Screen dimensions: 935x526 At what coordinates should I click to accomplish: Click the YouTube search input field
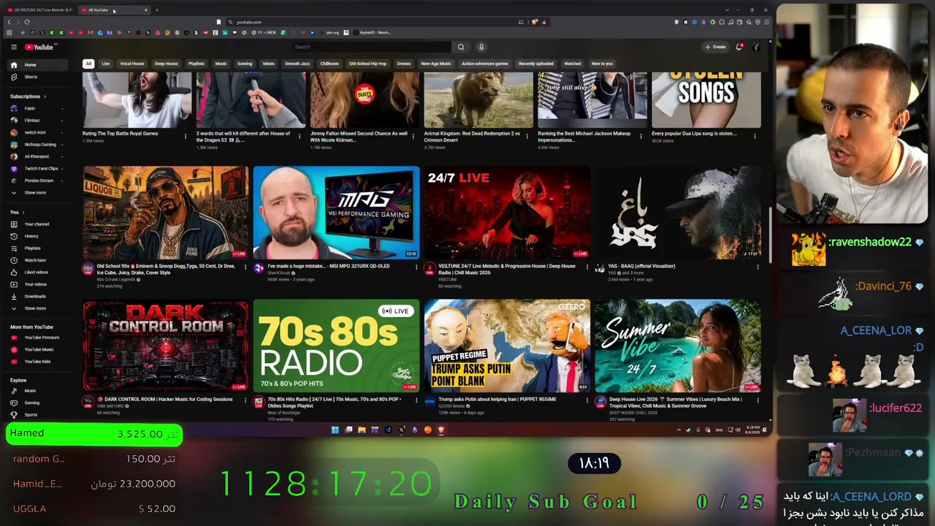371,47
